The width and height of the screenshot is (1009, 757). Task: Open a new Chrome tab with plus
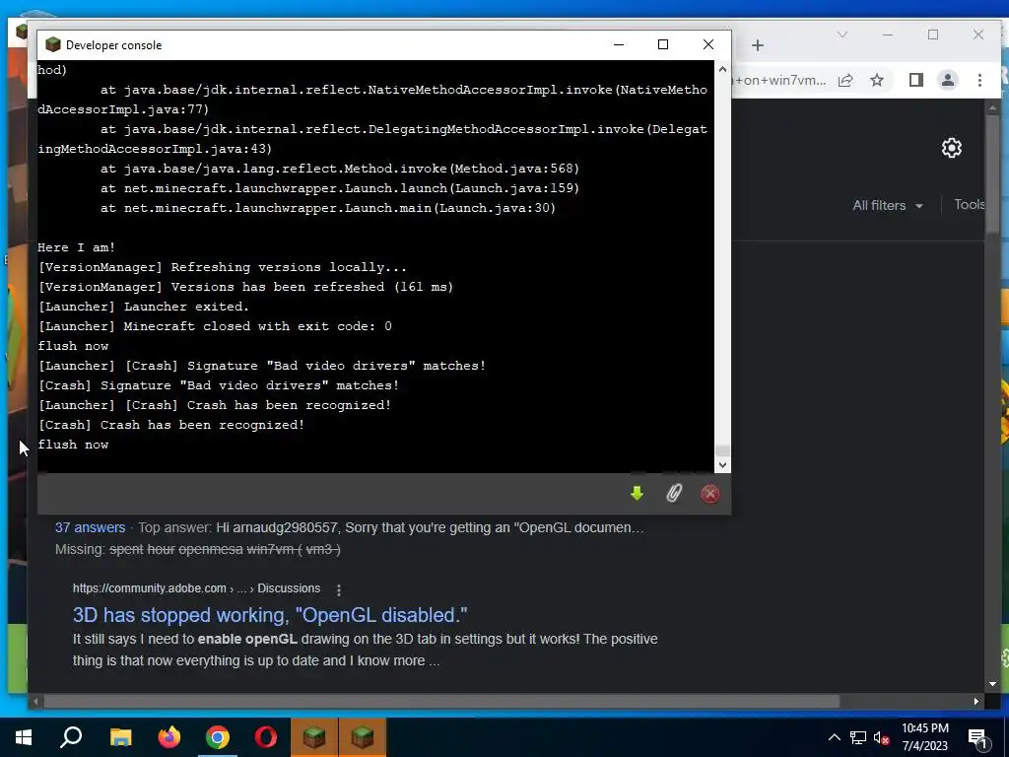[758, 45]
